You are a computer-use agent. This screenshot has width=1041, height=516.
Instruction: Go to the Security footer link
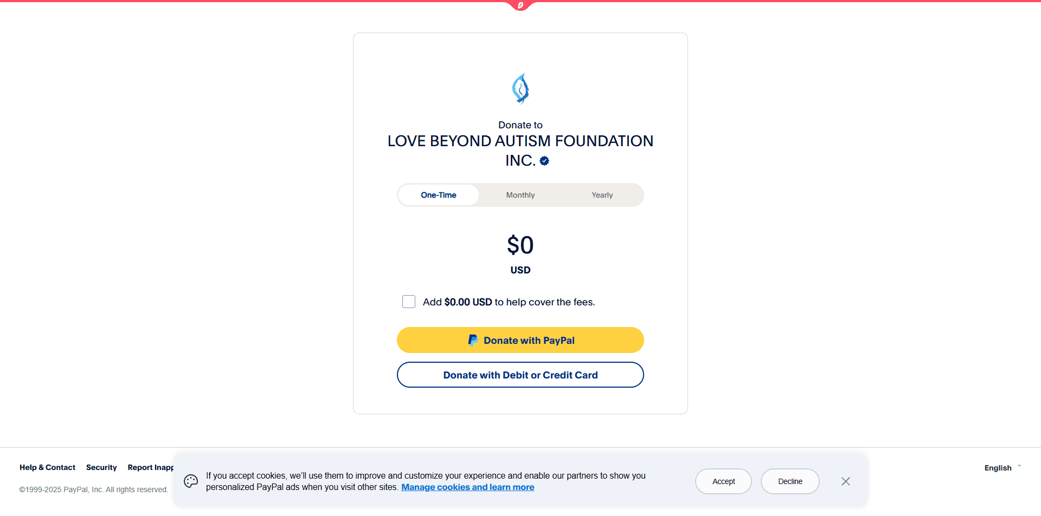coord(101,467)
